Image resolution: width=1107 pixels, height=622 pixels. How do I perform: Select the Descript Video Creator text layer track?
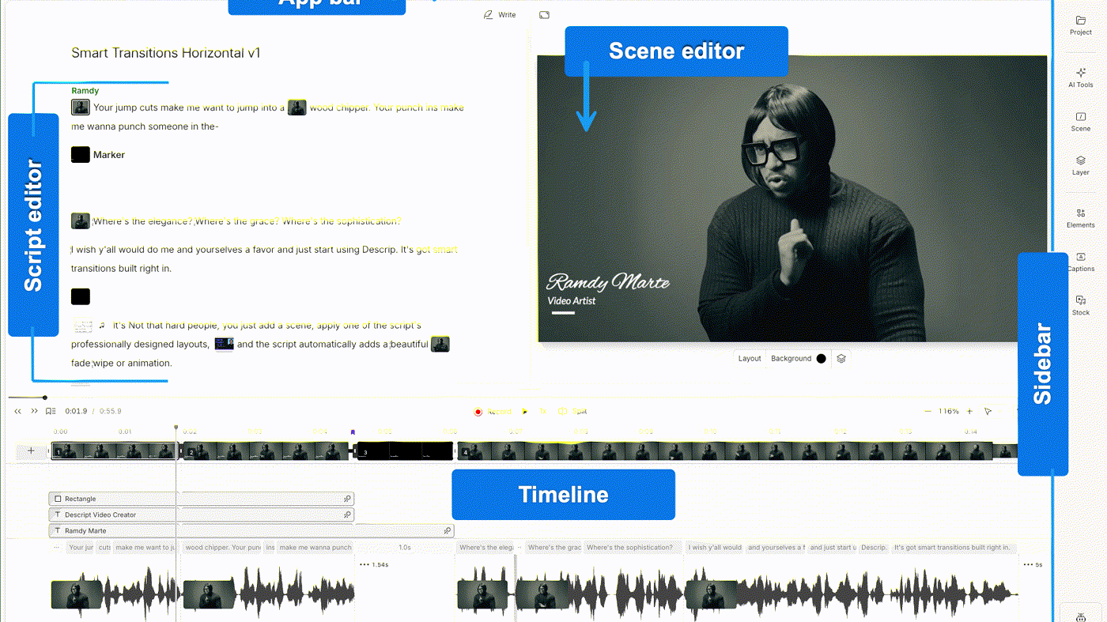point(202,515)
